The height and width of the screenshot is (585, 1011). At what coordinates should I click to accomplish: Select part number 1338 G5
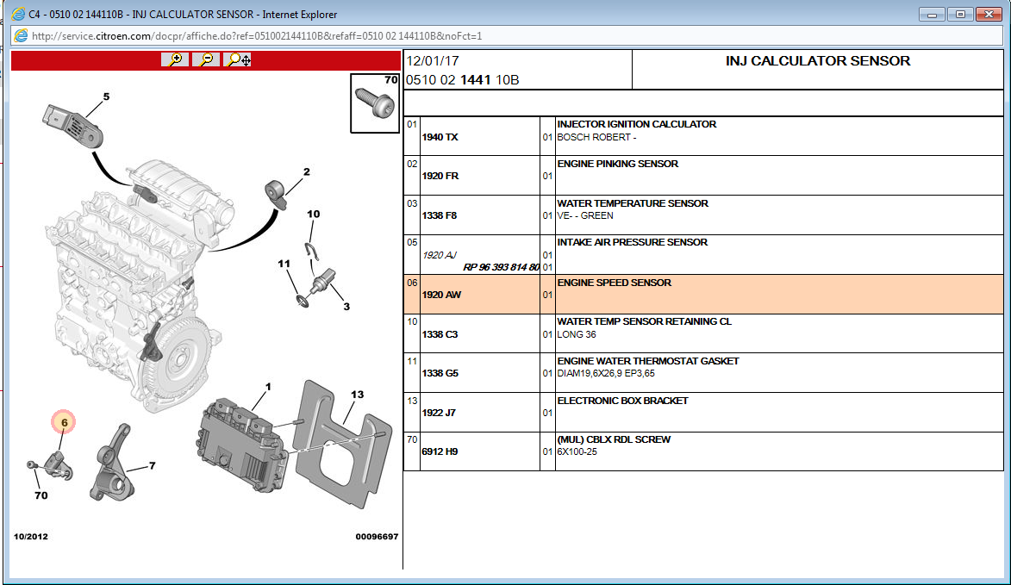440,373
